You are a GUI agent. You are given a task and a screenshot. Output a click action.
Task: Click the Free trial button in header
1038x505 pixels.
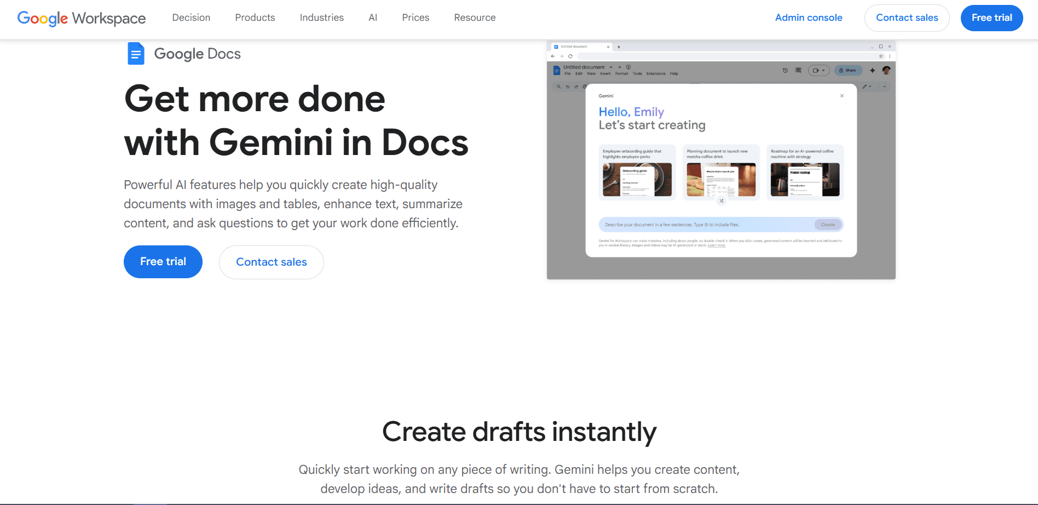(x=991, y=18)
